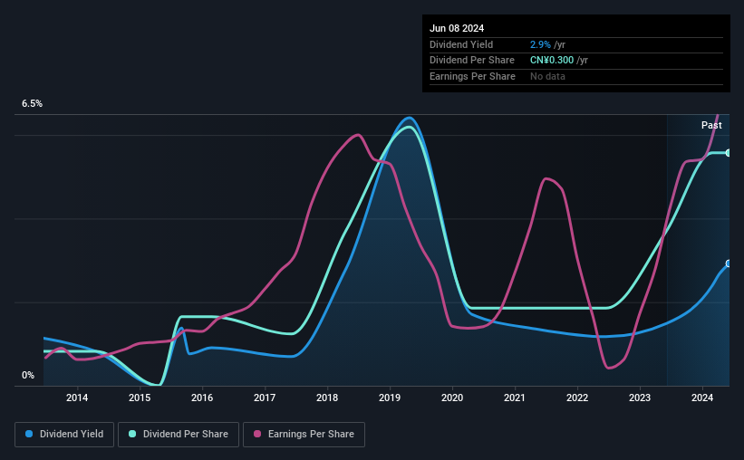Image resolution: width=744 pixels, height=460 pixels.
Task: Click the 2020 x-axis label
Action: (x=452, y=398)
